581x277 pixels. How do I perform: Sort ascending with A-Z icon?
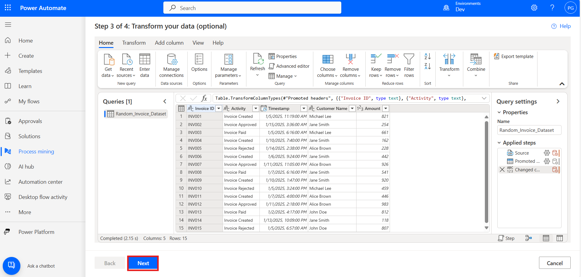click(427, 56)
